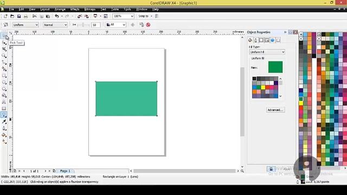
Task: Expand the Application launcher dropdown arrow
Action: pyautogui.click(x=100, y=16)
